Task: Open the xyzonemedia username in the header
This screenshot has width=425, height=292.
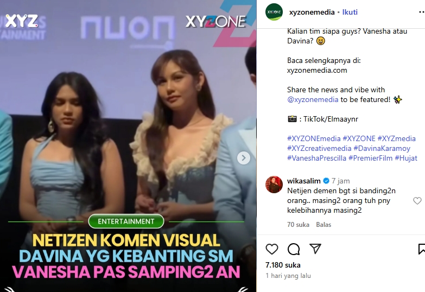Action: (x=312, y=12)
